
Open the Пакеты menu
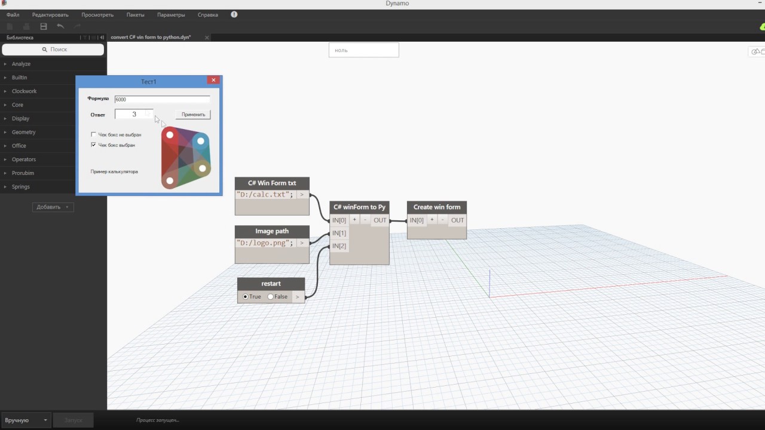click(135, 14)
